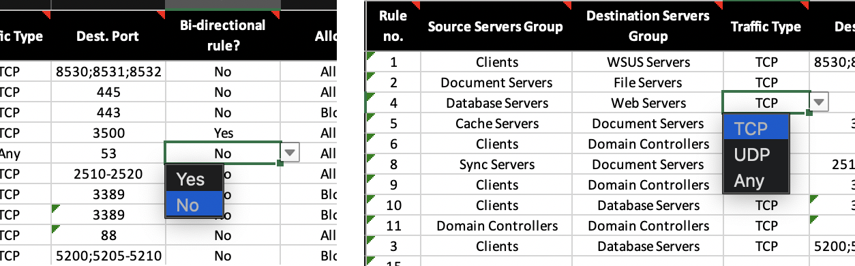
Task: Select the 'Document Servers' source cell in rule 2
Action: [x=496, y=83]
